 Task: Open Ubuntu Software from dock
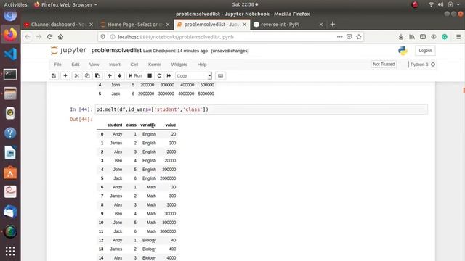click(x=10, y=173)
